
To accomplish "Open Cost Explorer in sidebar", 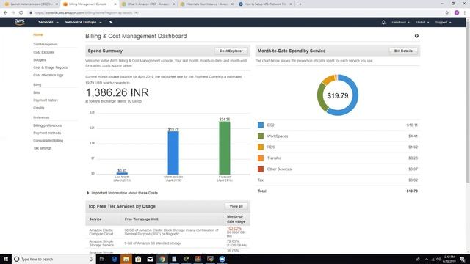I will 44,52.
